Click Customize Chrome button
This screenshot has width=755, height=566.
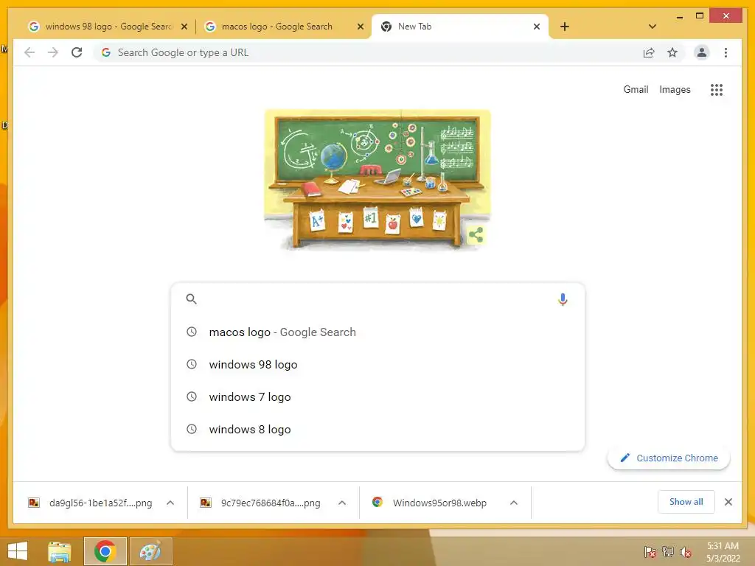(669, 458)
